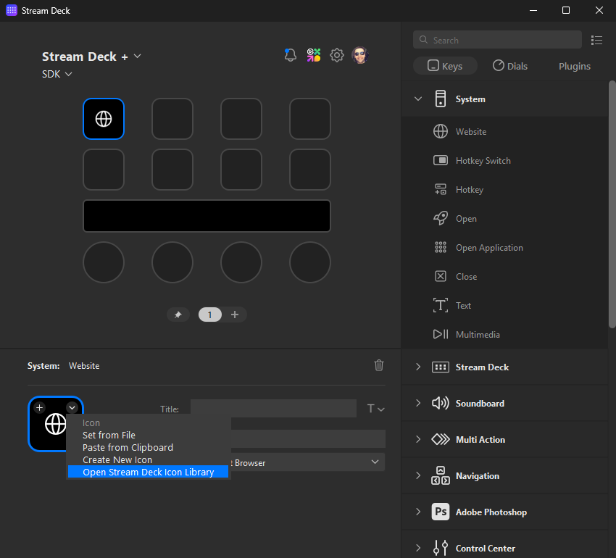Open the Marketplace colorful icon
Image resolution: width=616 pixels, height=558 pixels.
coord(314,55)
